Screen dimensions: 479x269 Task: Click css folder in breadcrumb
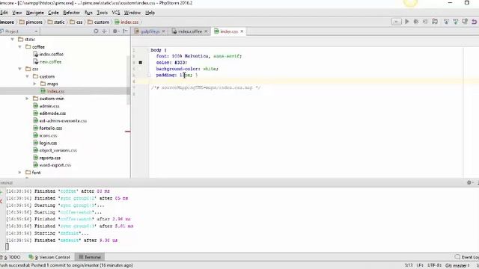(76, 22)
